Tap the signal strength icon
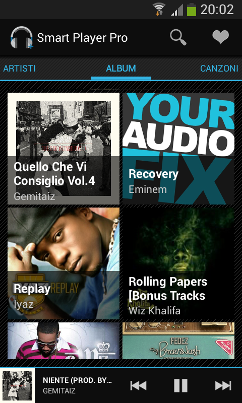 click(x=177, y=10)
